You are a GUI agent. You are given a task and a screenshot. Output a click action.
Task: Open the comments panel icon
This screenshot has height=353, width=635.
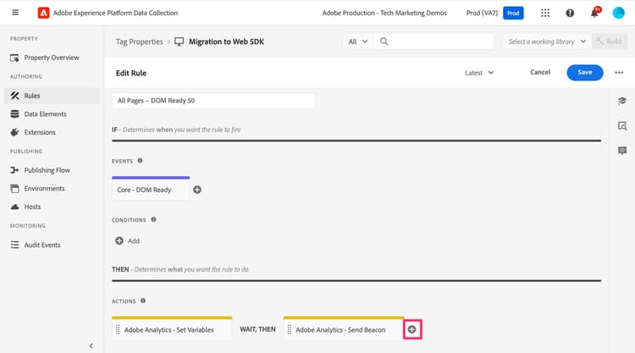tap(622, 151)
